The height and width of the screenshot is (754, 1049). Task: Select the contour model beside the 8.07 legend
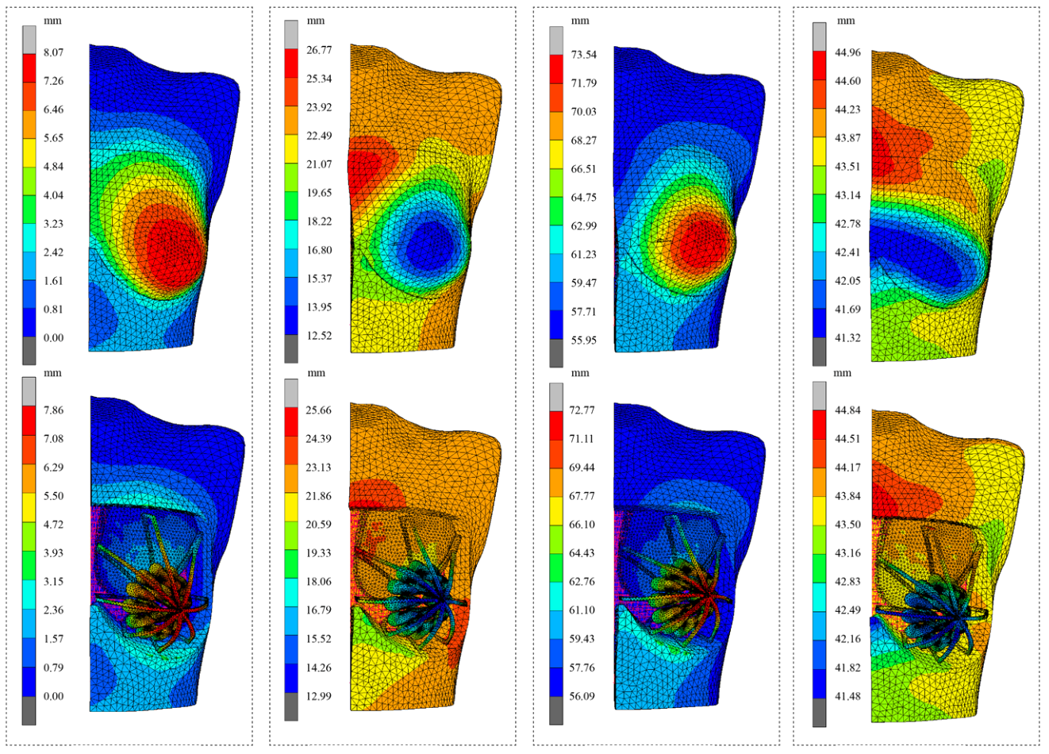click(x=163, y=197)
